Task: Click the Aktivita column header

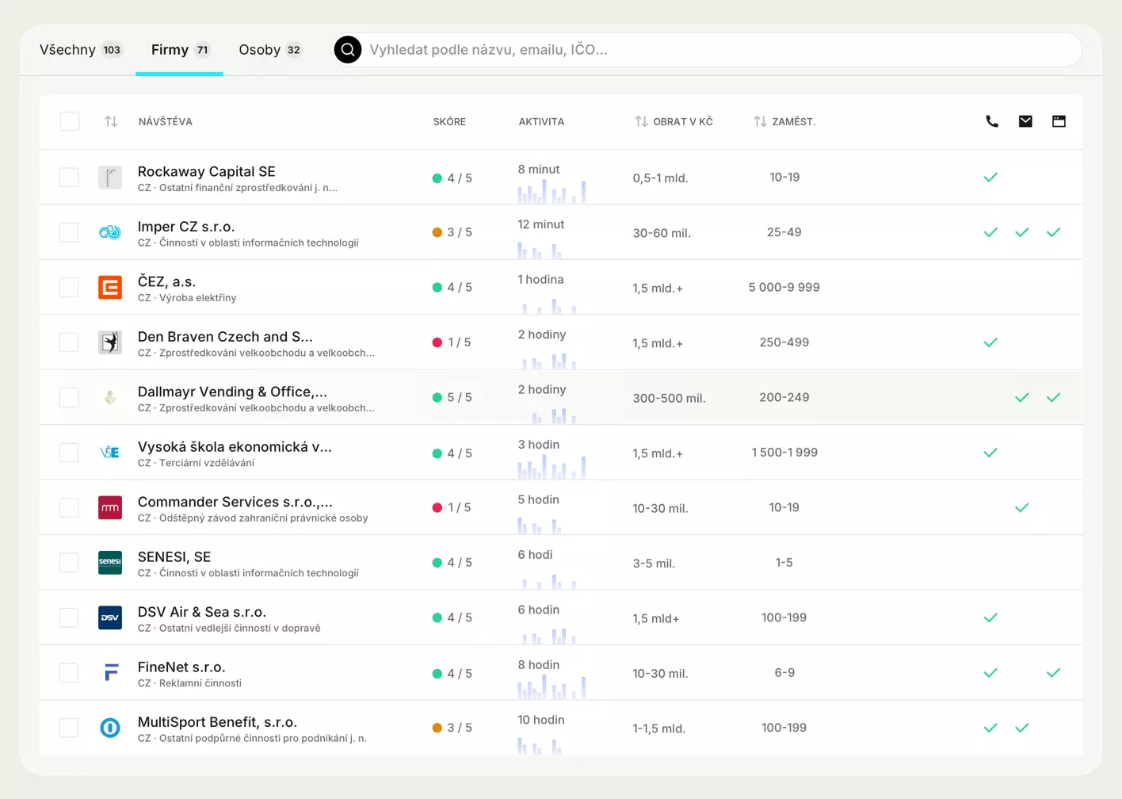Action: click(x=541, y=121)
